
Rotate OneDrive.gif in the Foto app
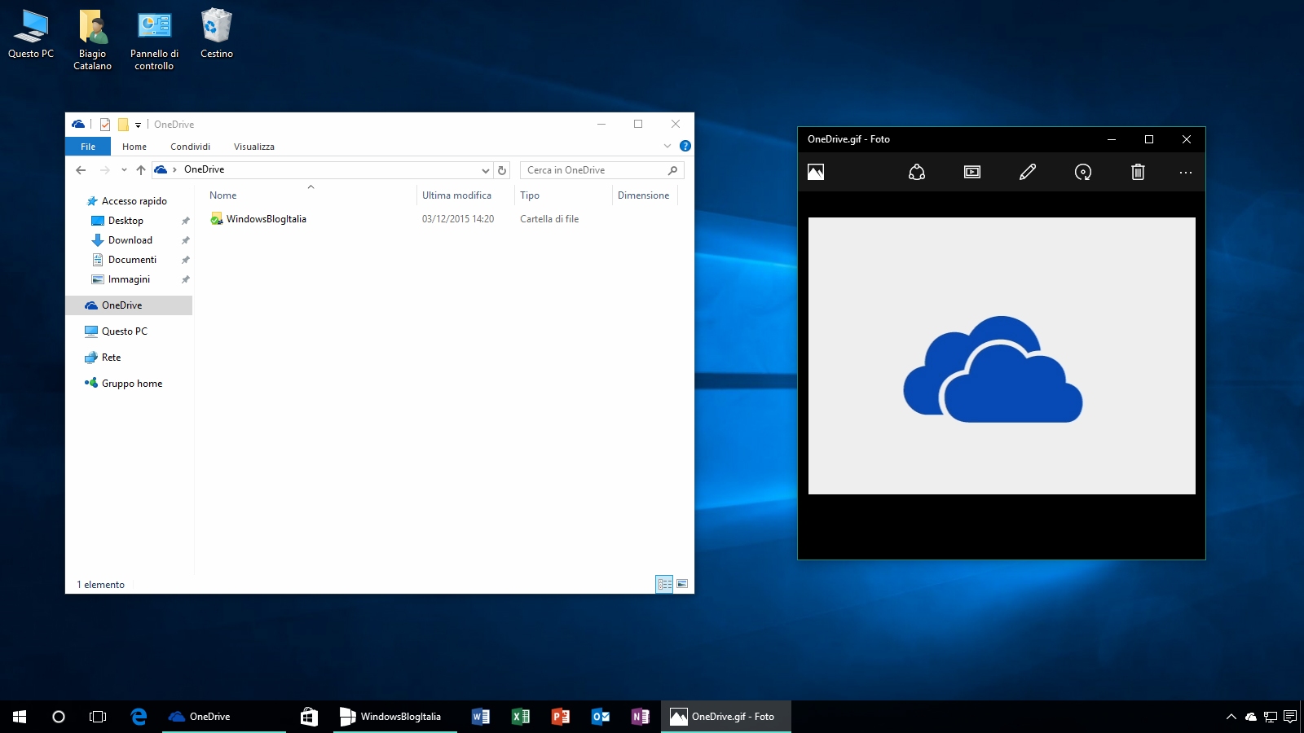point(1082,172)
